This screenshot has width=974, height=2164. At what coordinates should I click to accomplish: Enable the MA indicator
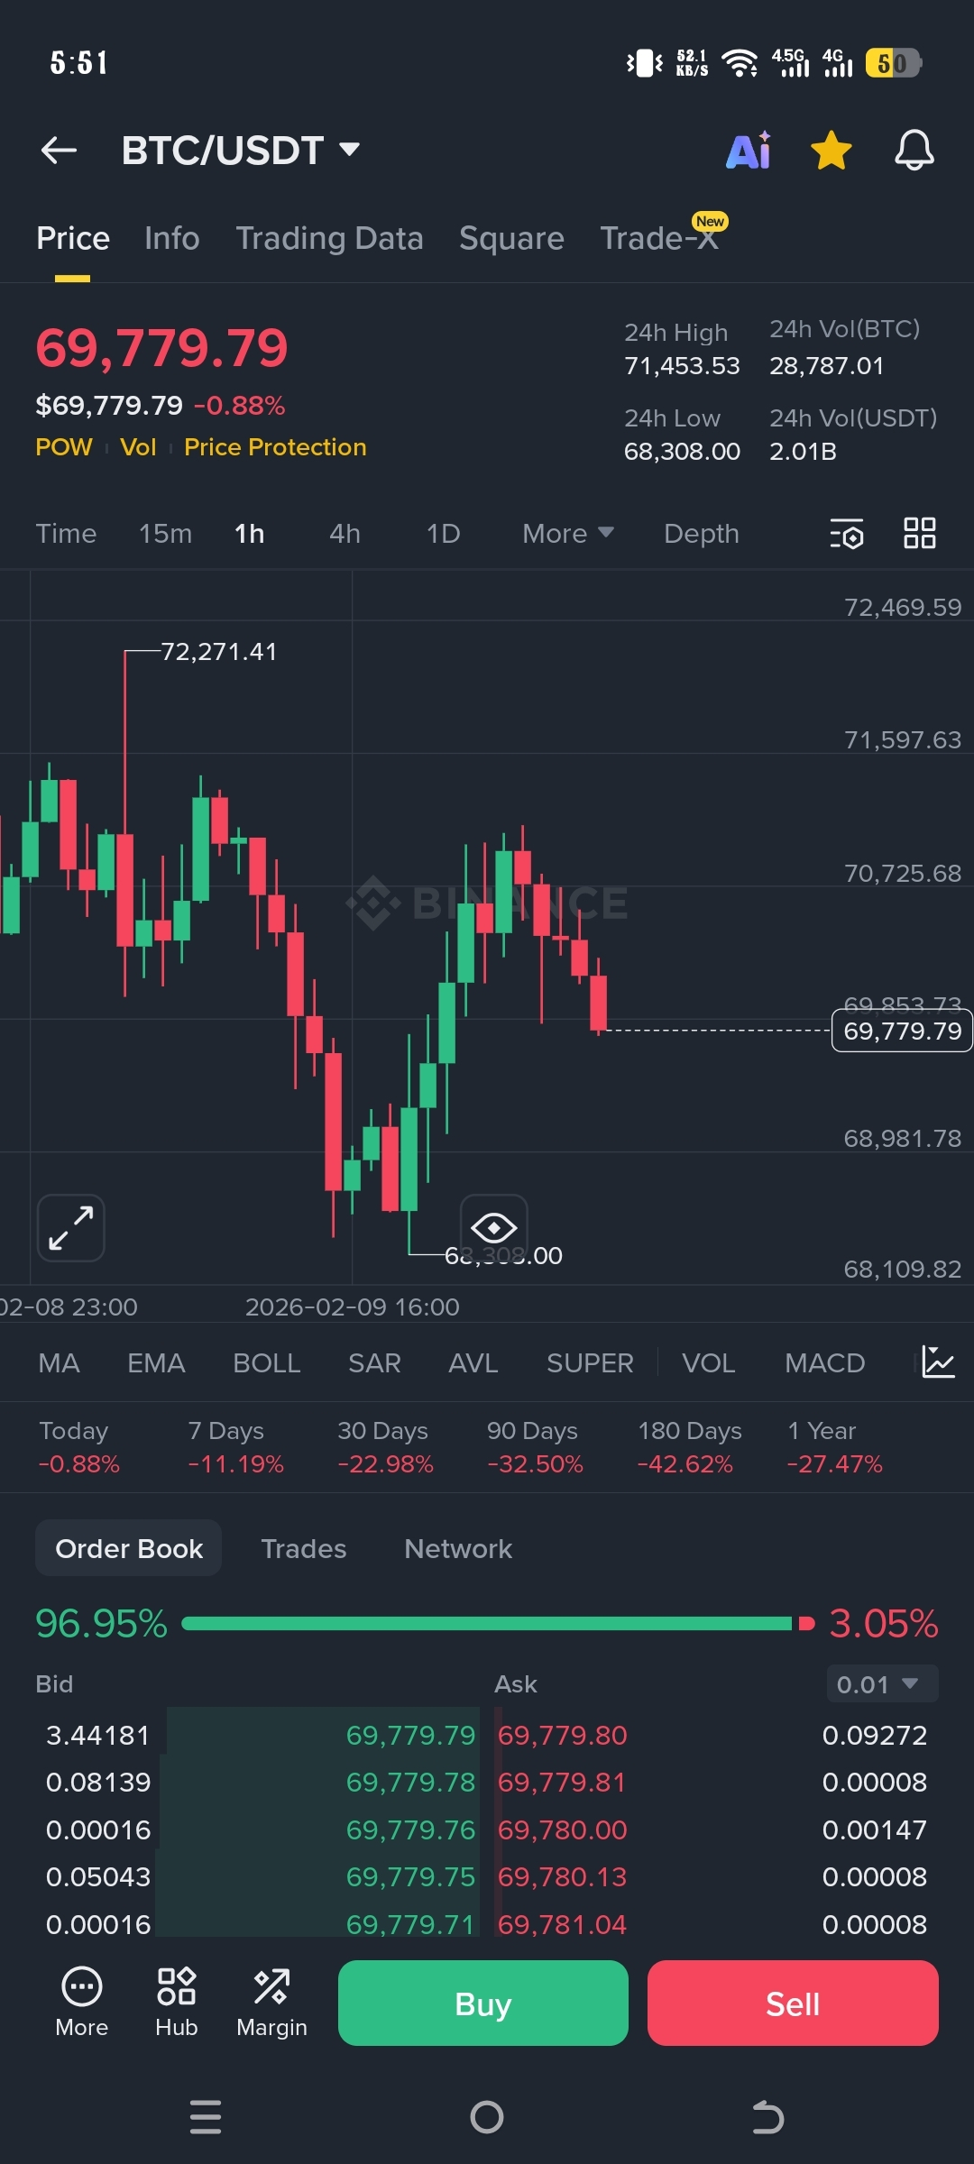click(x=60, y=1363)
